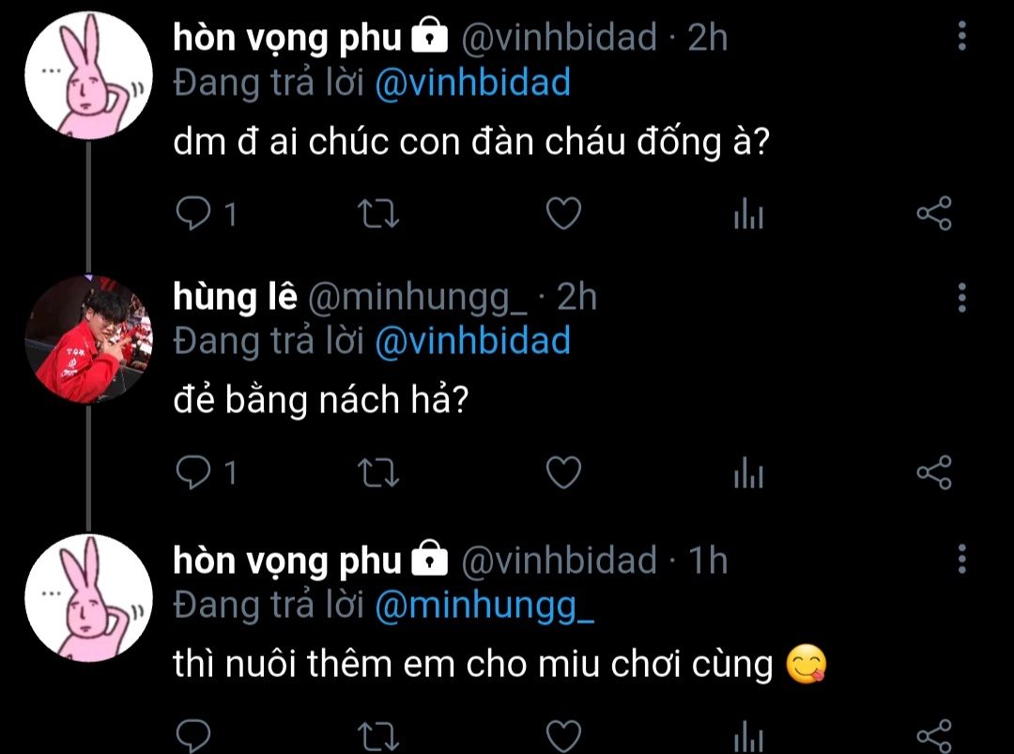The width and height of the screenshot is (1014, 754).
Task: View analytics of hùng lê's tweet
Action: click(749, 472)
